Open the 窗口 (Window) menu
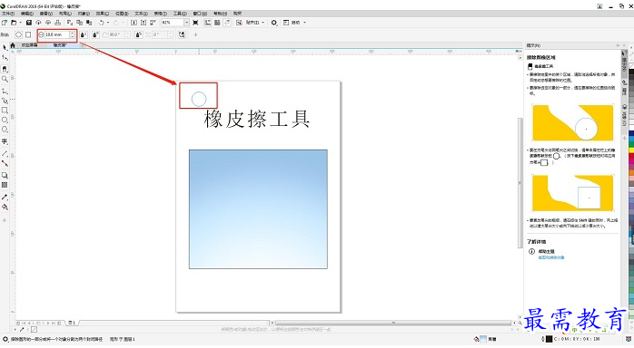Screen dimensions: 634x348 (x=200, y=14)
